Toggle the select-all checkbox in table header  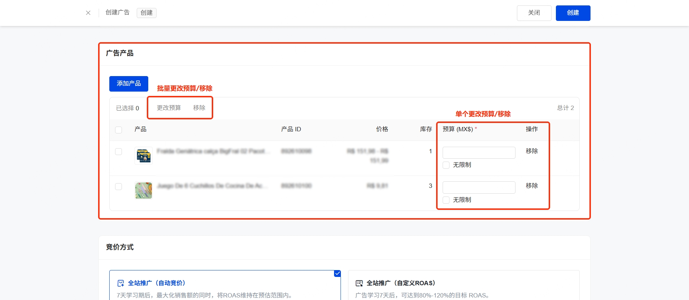[118, 130]
